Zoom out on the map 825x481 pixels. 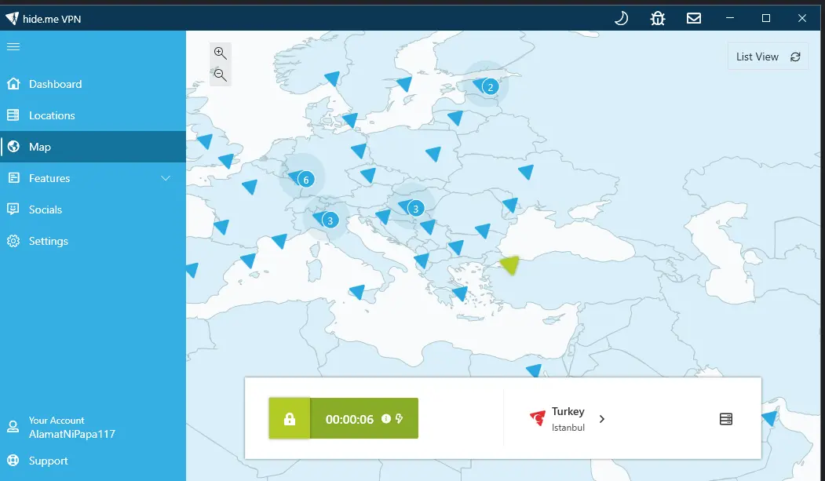click(221, 75)
